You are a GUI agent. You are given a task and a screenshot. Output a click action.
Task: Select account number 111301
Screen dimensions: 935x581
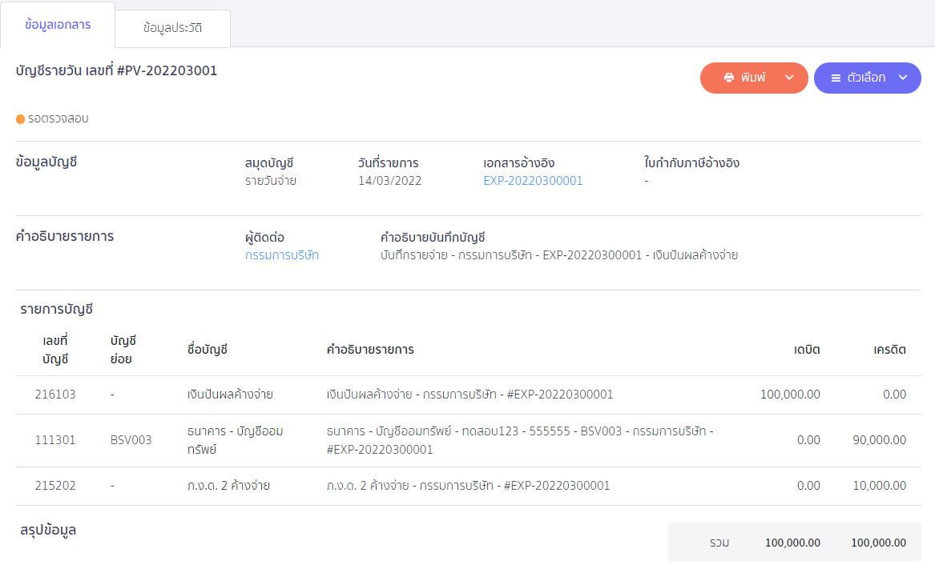click(x=55, y=440)
